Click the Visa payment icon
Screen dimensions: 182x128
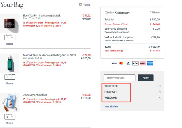pyautogui.click(x=114, y=63)
